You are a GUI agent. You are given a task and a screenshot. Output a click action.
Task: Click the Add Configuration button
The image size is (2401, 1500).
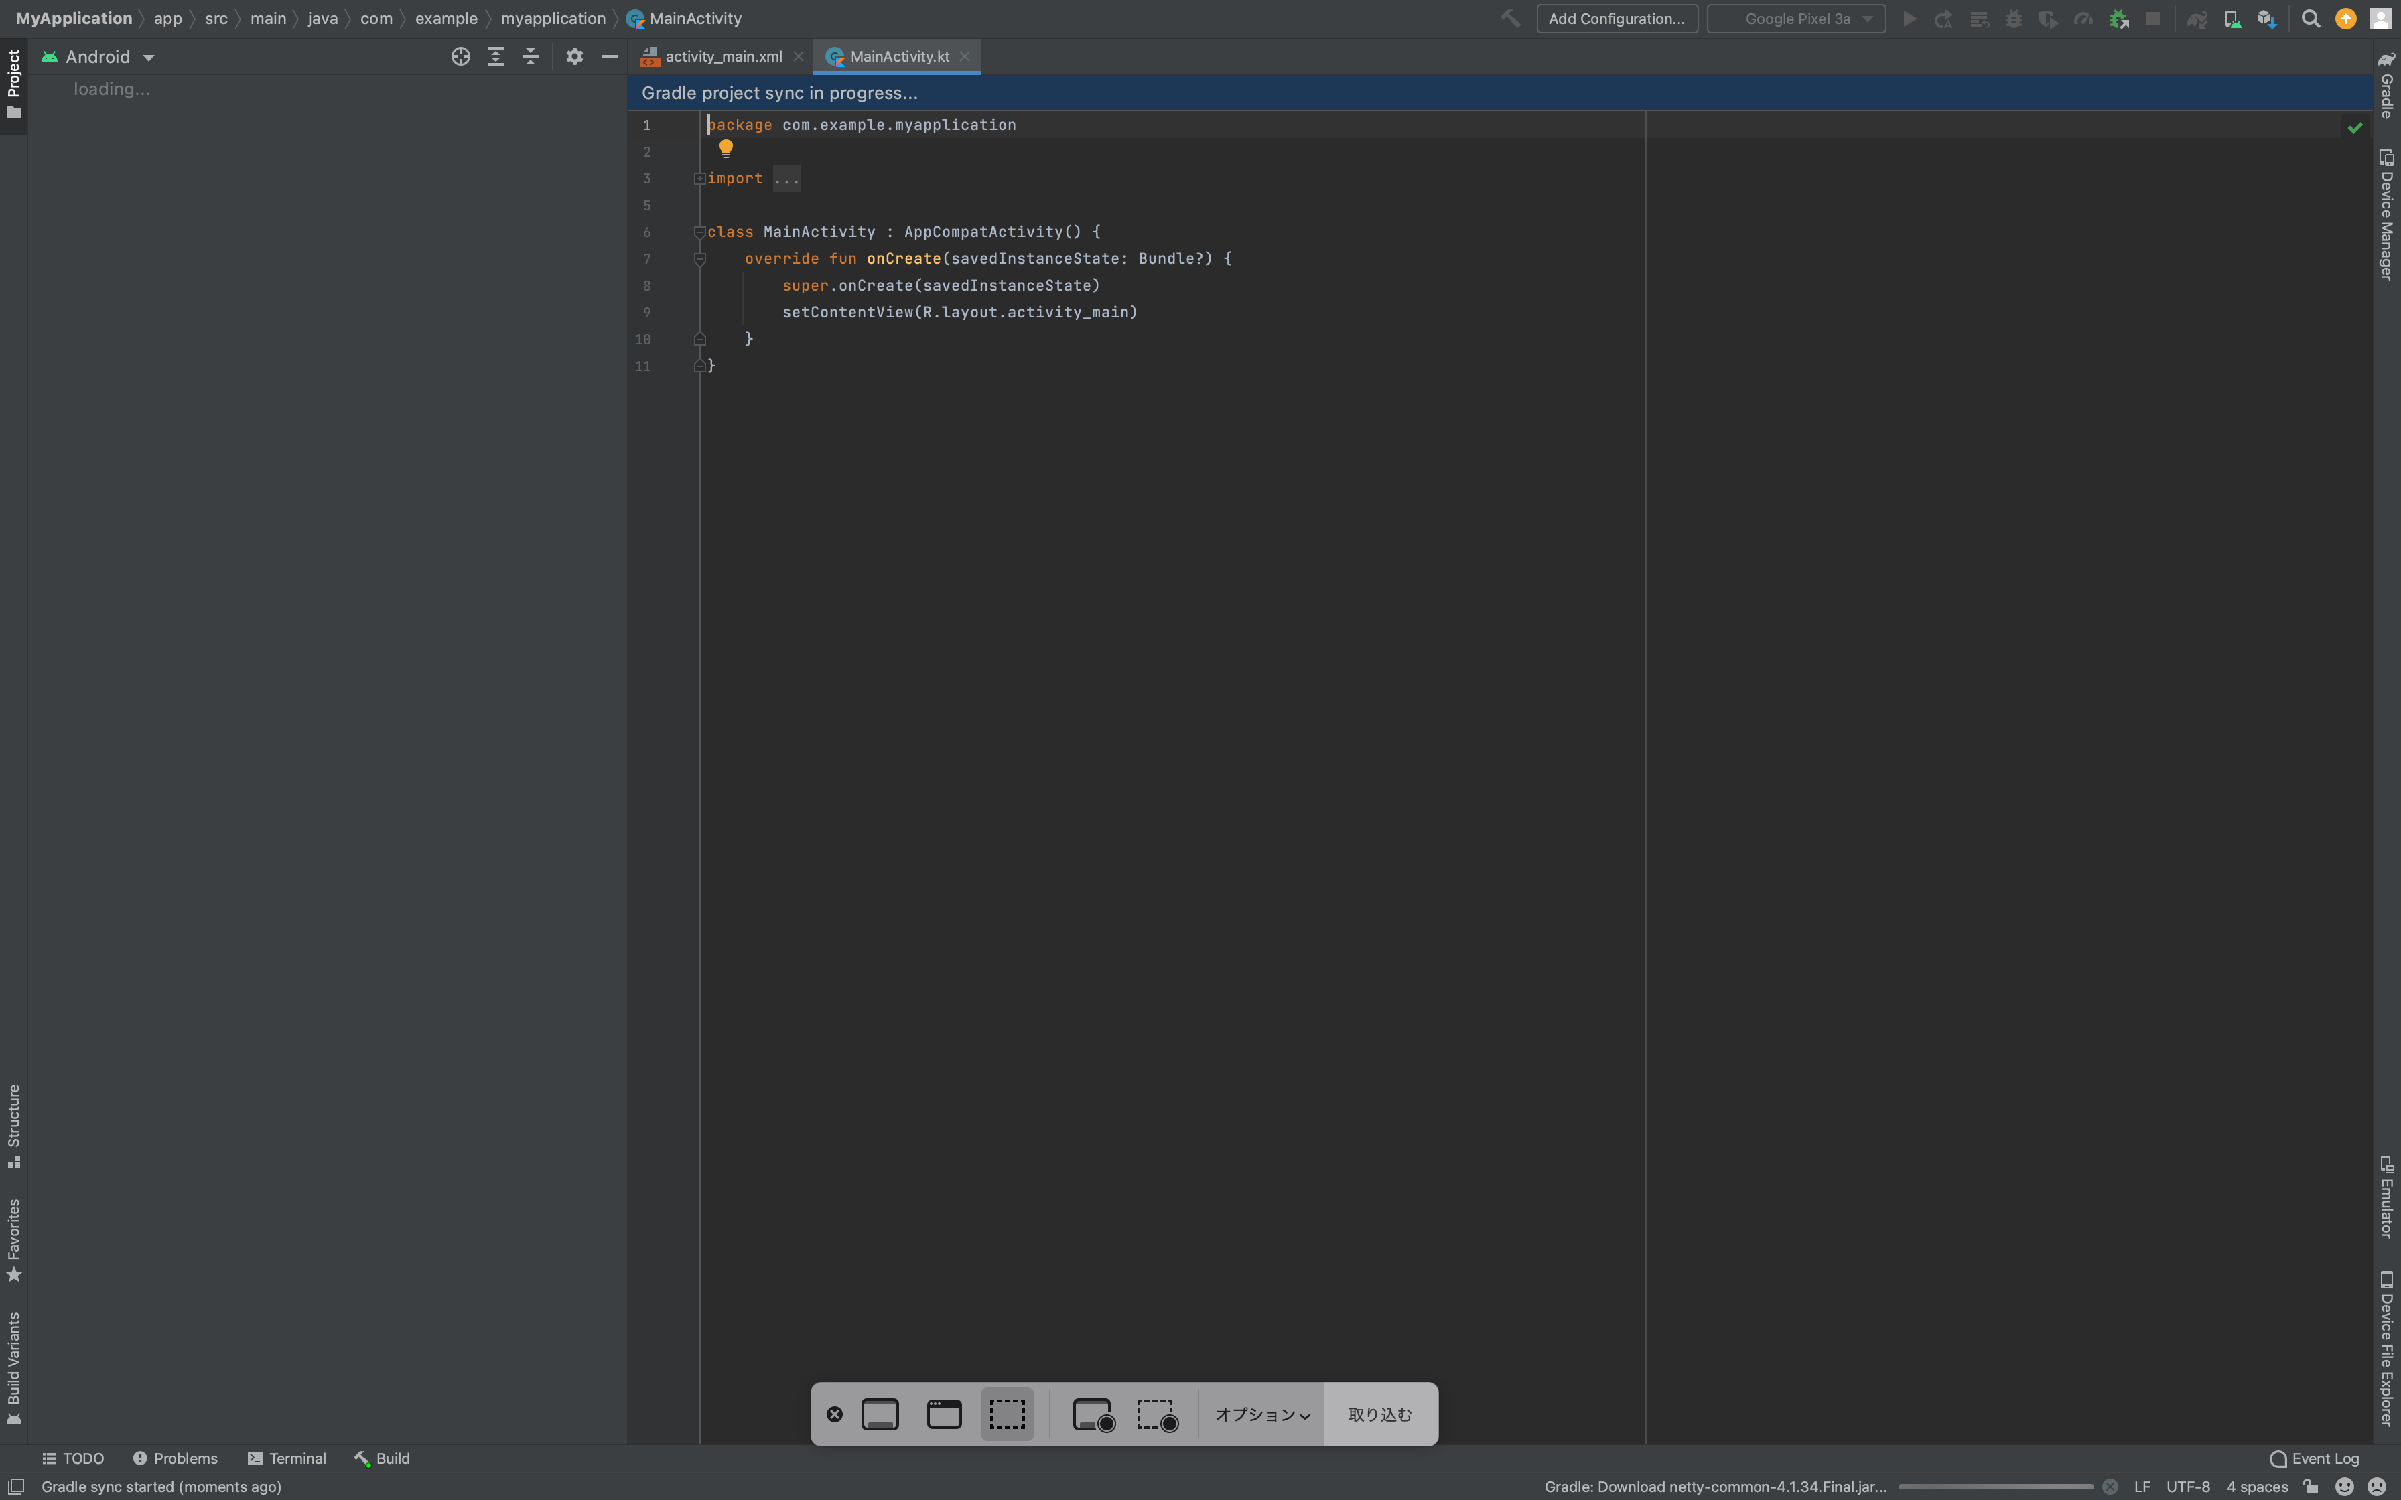click(1617, 18)
